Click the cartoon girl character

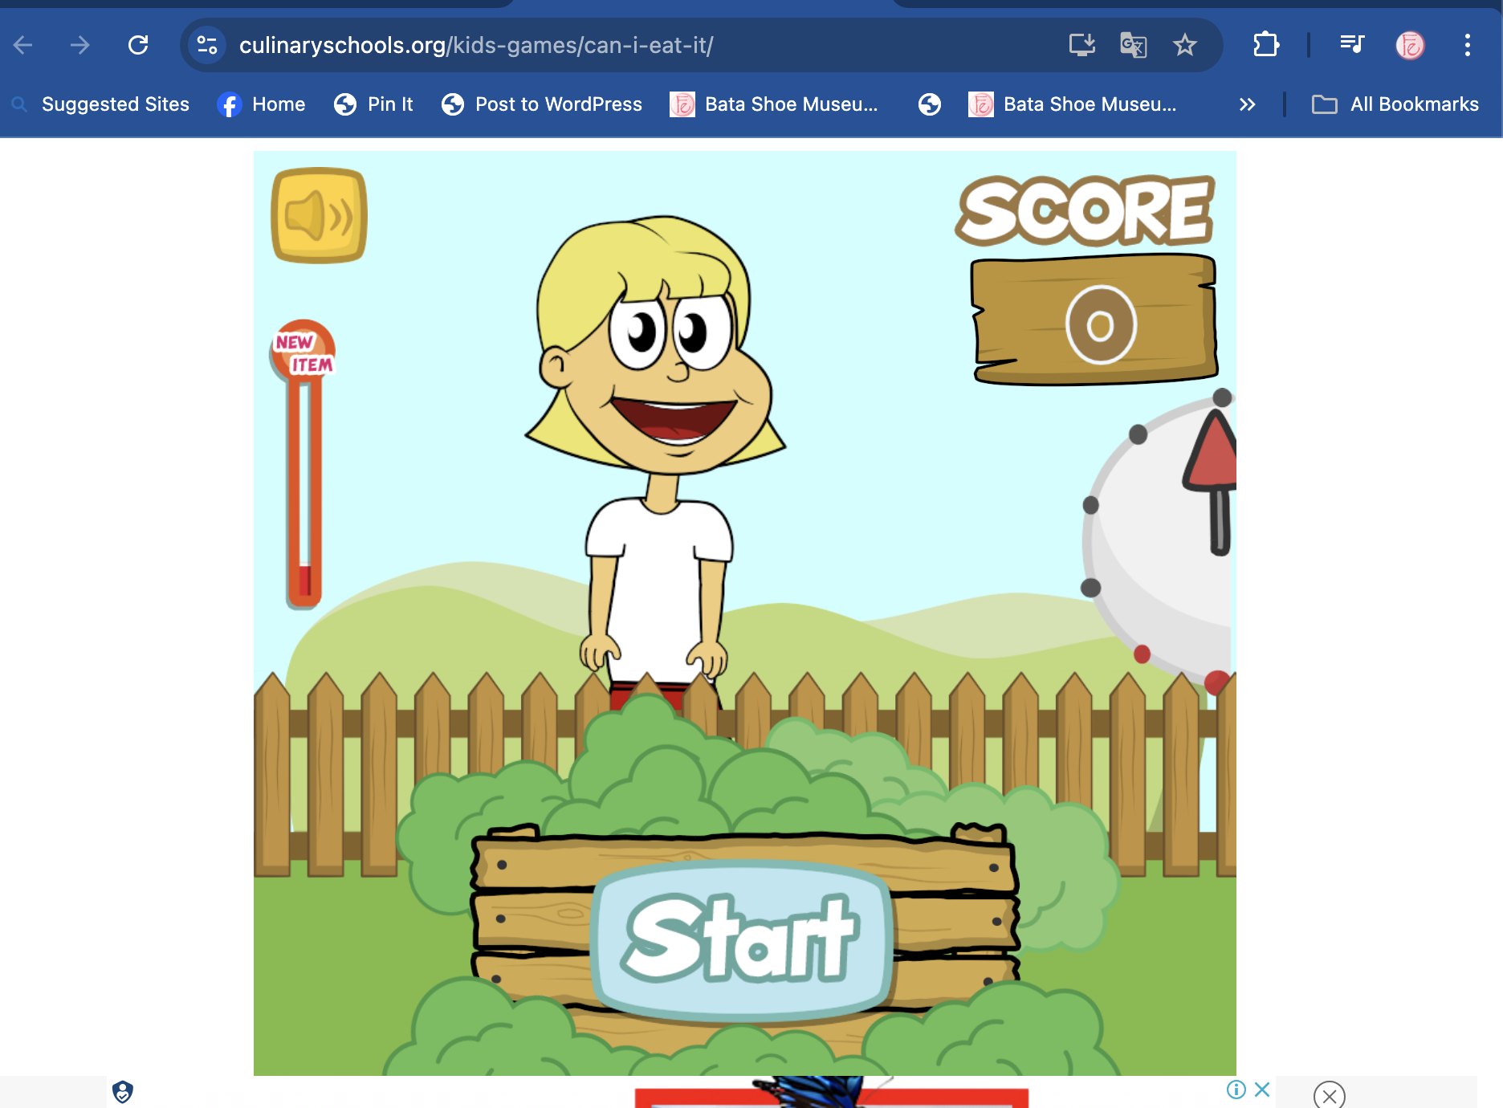click(x=655, y=462)
